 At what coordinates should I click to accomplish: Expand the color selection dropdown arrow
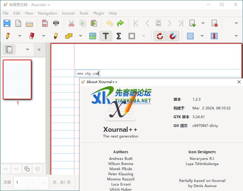[x=202, y=36]
